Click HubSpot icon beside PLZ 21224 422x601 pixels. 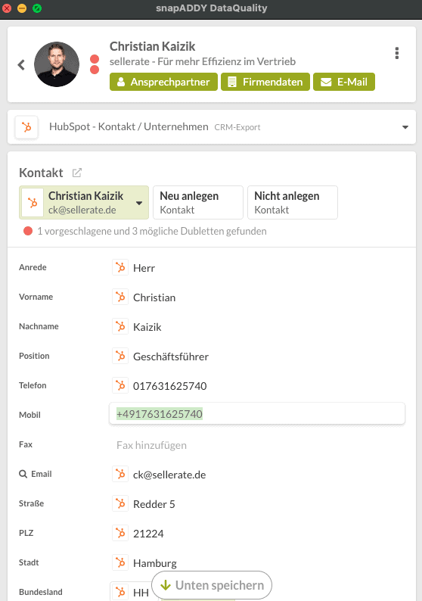coord(120,533)
